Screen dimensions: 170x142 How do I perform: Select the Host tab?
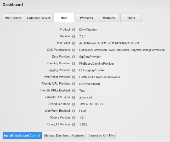[x=64, y=18]
